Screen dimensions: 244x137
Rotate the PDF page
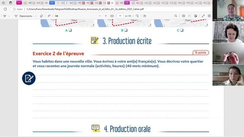point(137,16)
